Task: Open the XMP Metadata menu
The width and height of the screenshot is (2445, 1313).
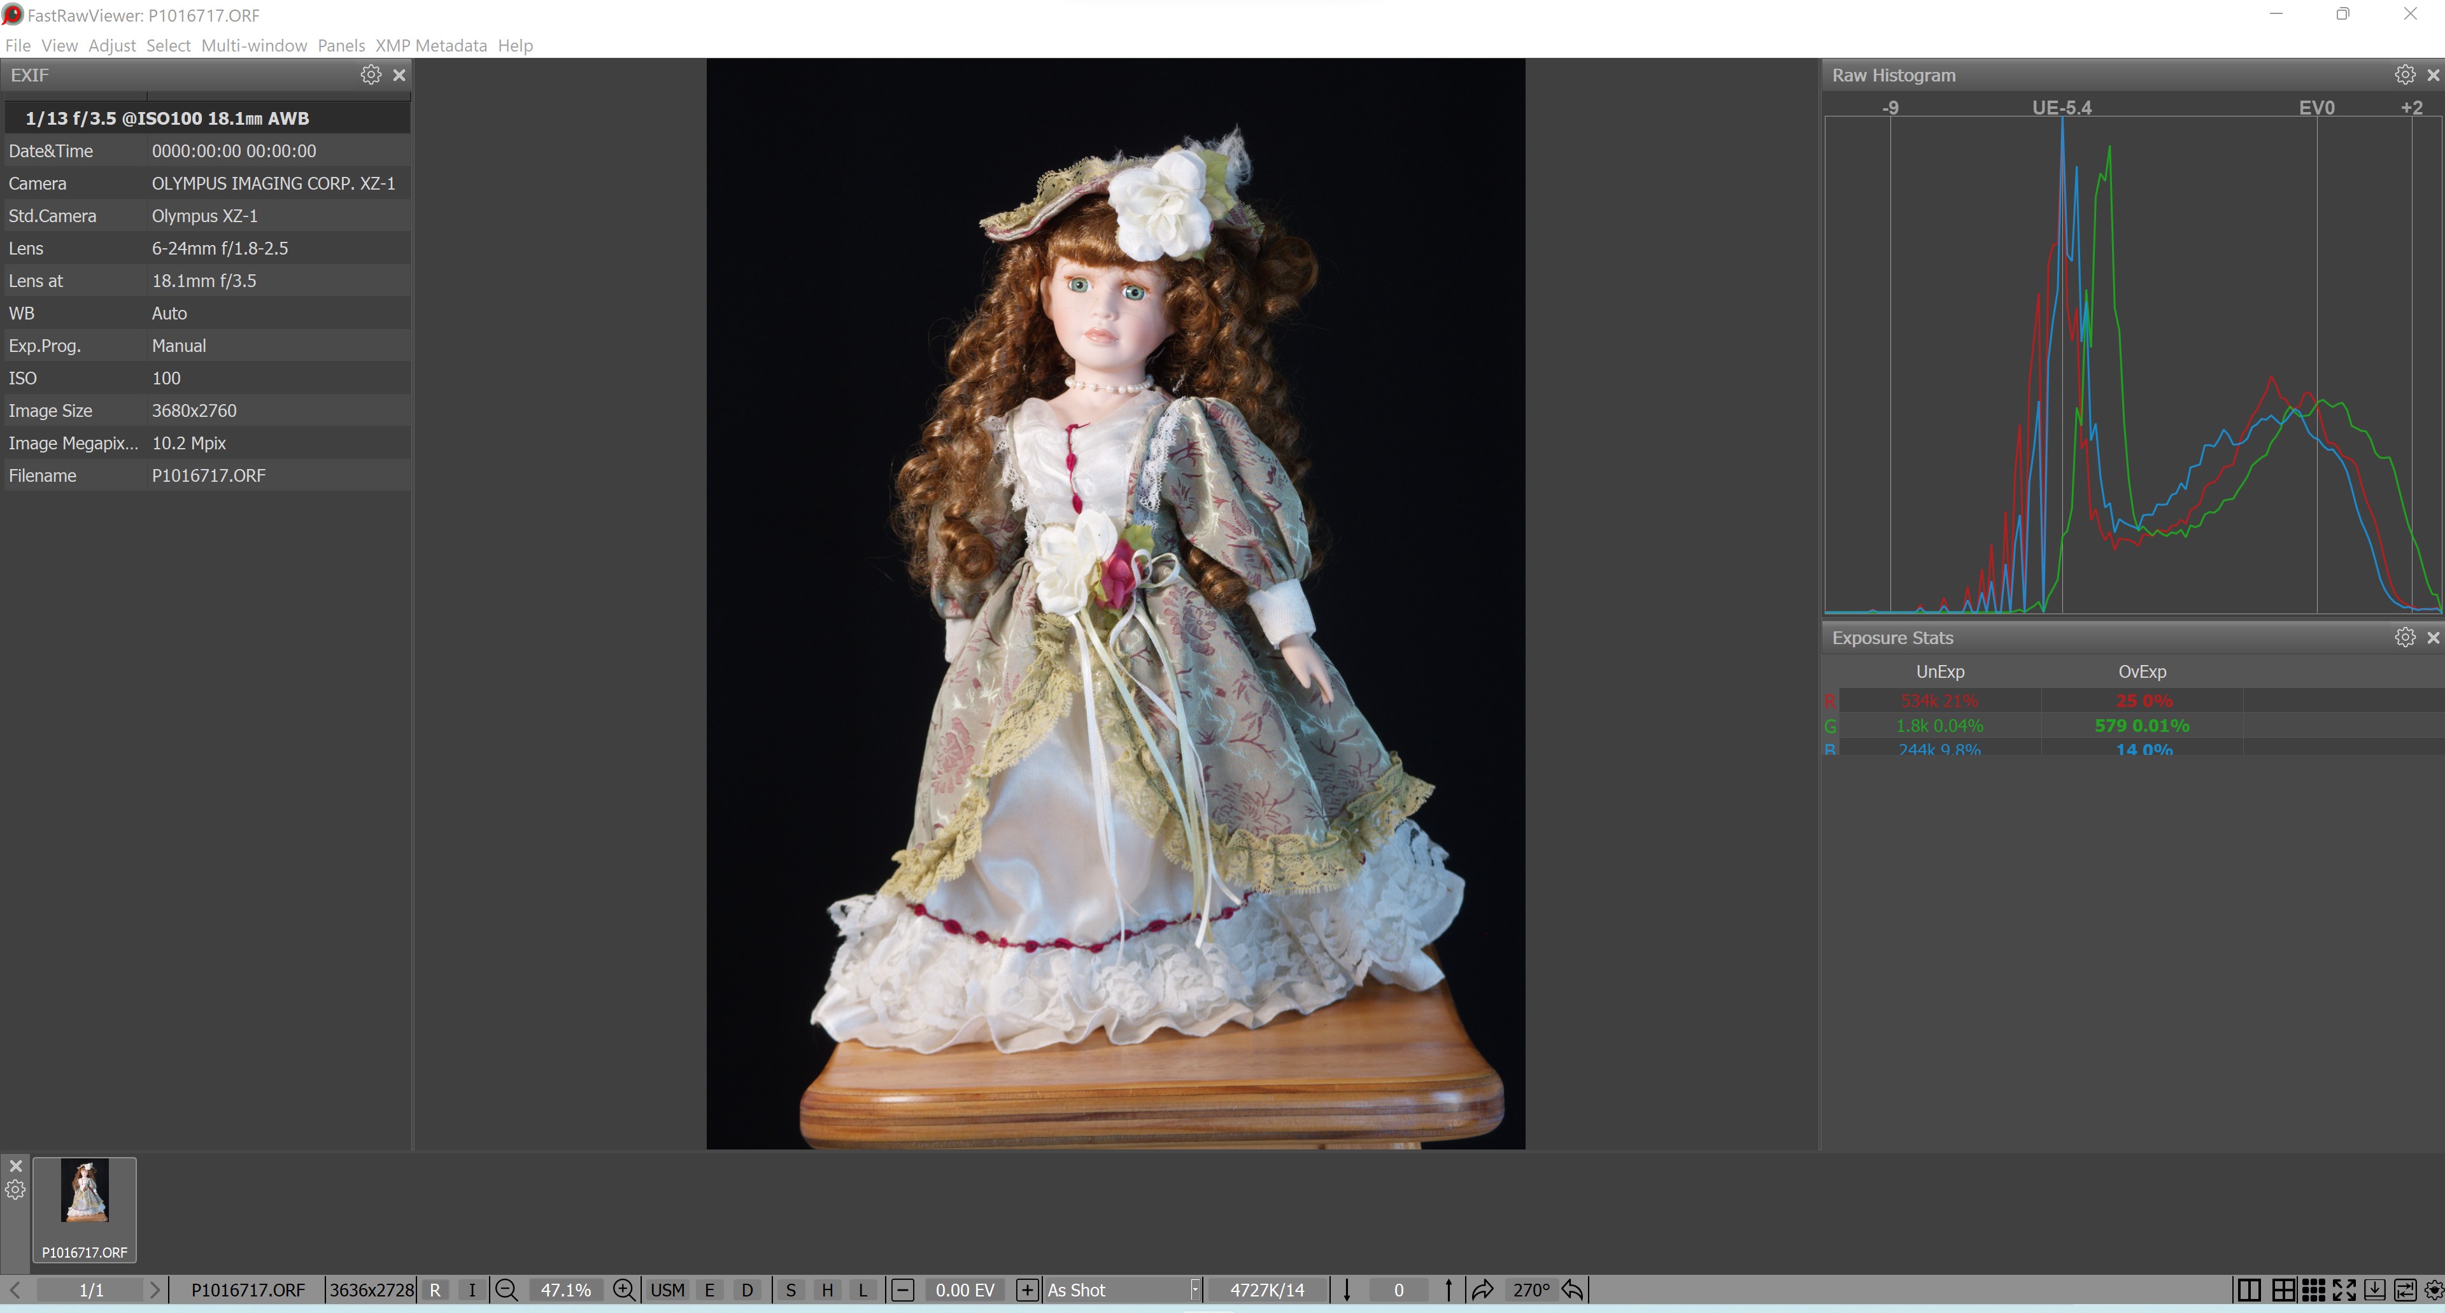Action: point(431,46)
